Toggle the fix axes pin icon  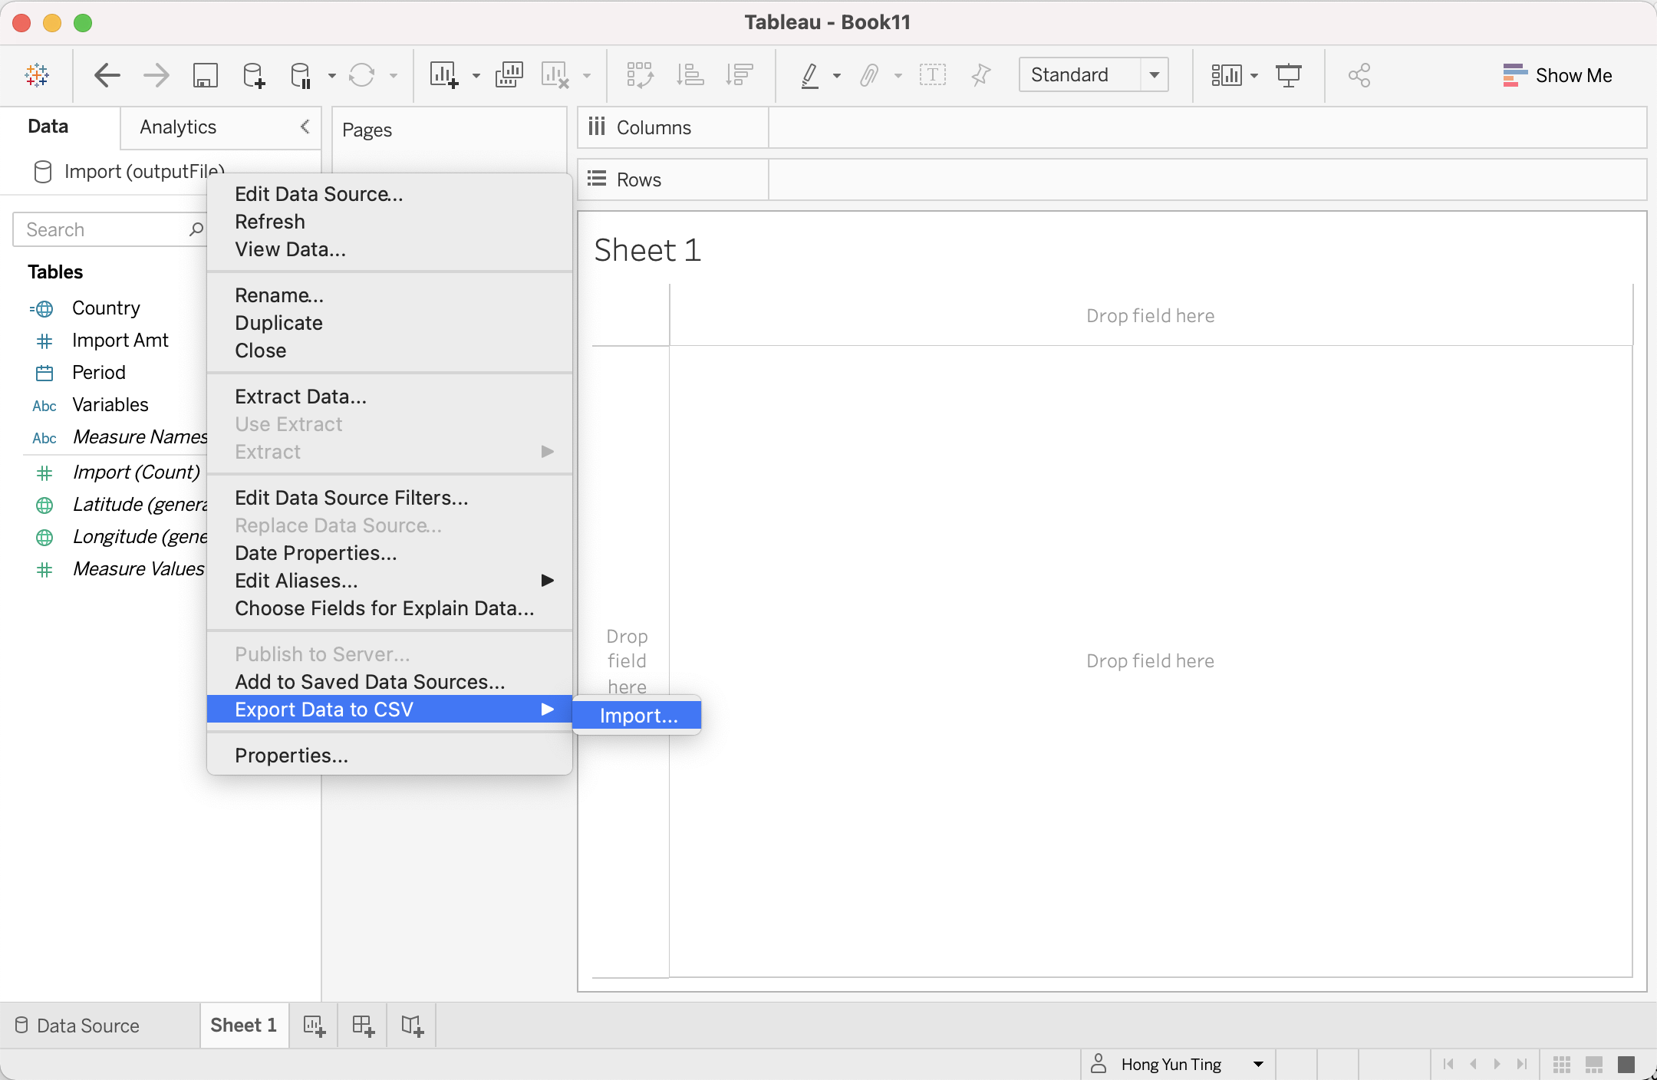pyautogui.click(x=980, y=75)
